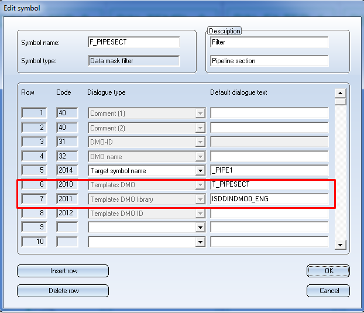The image size is (364, 313).
Task: Click the Cancel button
Action: pyautogui.click(x=328, y=291)
